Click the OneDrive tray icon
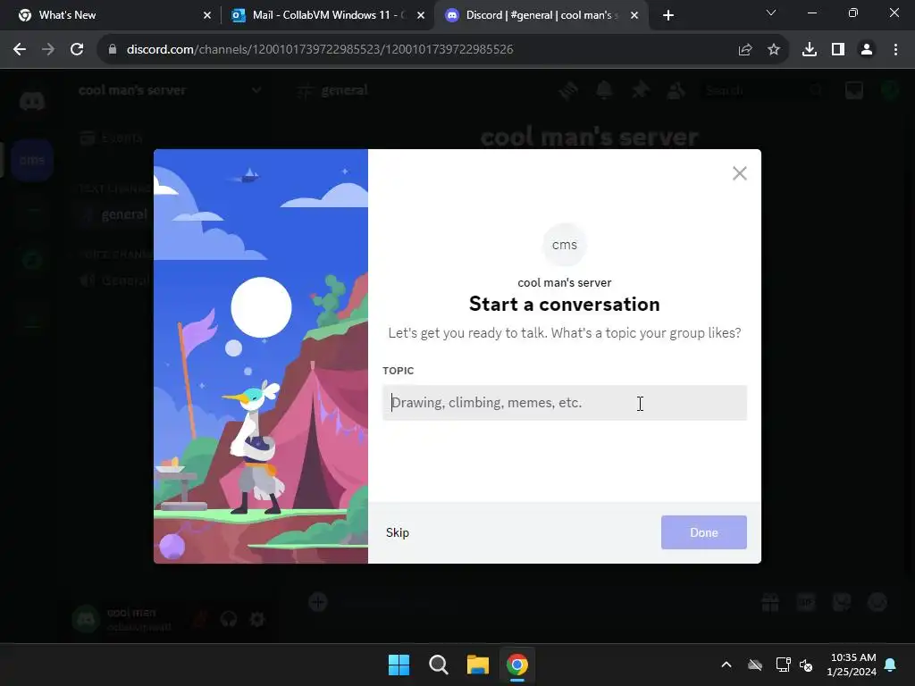The height and width of the screenshot is (686, 915). coord(755,665)
